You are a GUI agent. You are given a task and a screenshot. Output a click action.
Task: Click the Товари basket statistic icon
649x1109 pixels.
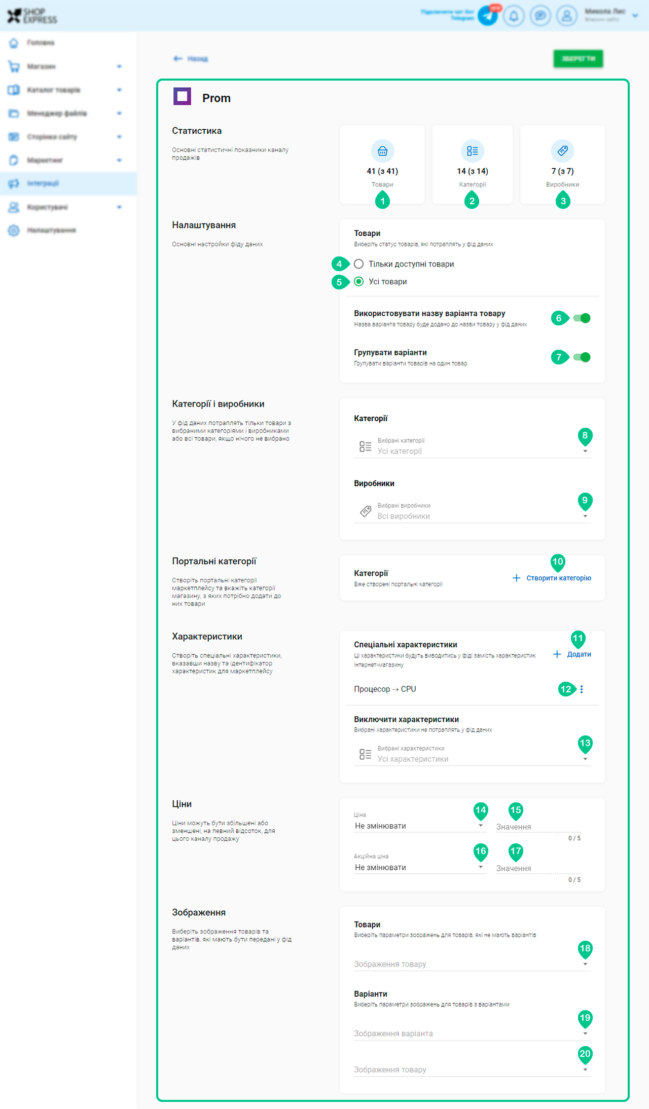(x=383, y=151)
